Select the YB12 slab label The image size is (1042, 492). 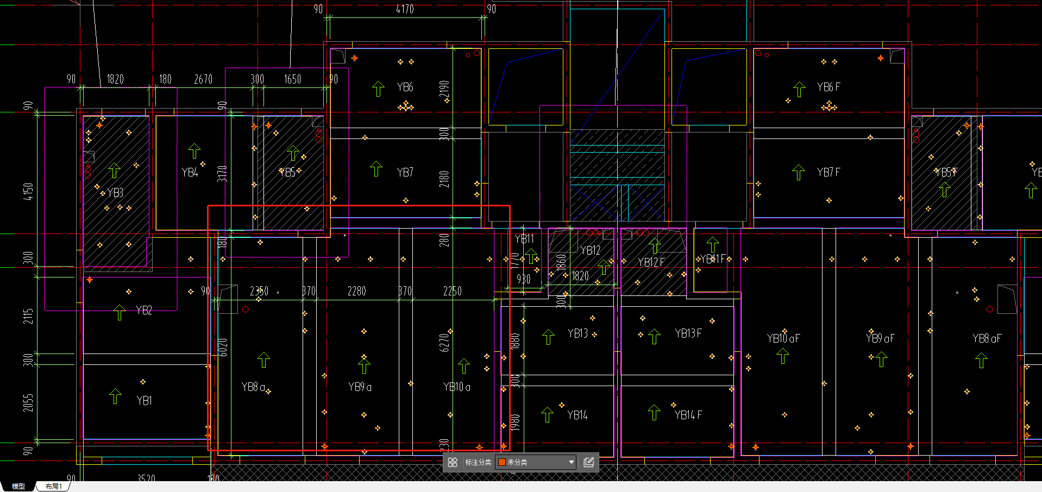point(591,250)
